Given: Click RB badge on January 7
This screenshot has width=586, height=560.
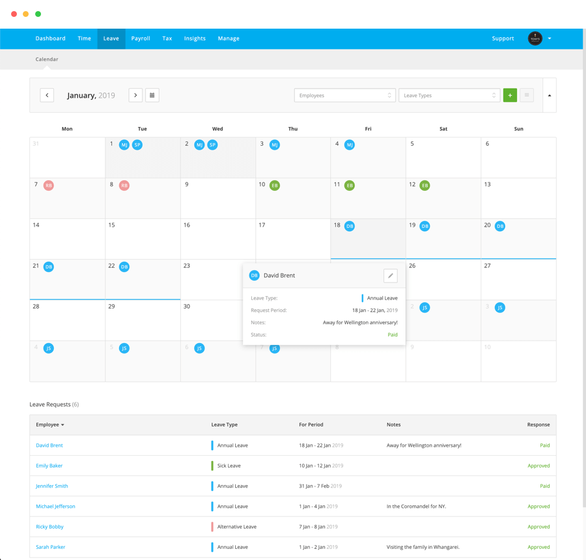Looking at the screenshot, I should click(49, 186).
